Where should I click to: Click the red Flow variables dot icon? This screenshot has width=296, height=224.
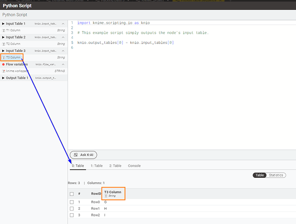pos(4,65)
